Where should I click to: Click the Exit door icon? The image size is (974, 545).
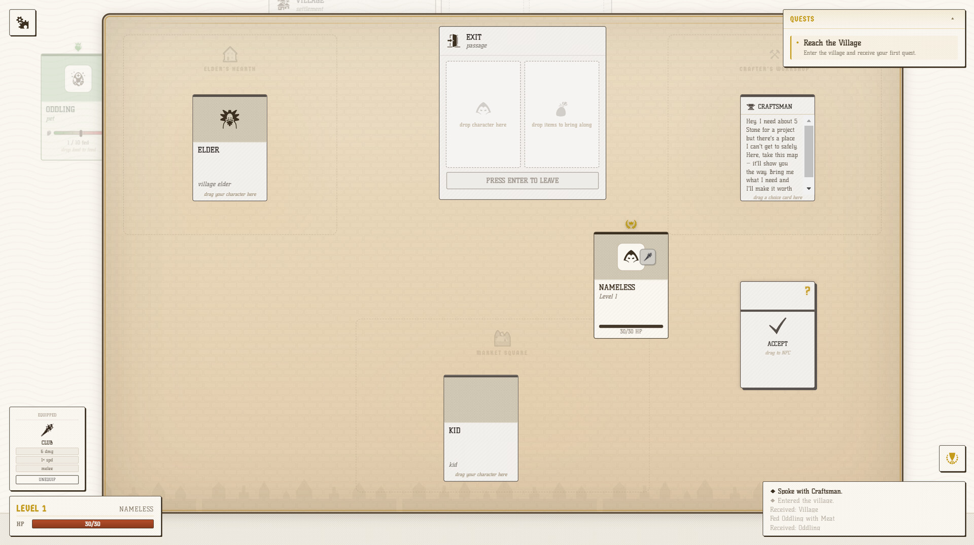tap(453, 41)
